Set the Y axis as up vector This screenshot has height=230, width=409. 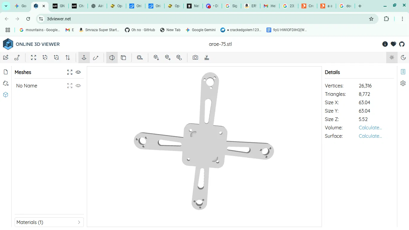tap(45, 57)
